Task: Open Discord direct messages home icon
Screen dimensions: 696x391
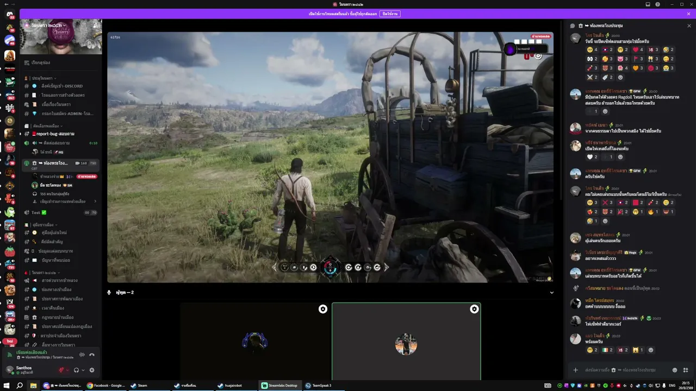Action: click(10, 15)
